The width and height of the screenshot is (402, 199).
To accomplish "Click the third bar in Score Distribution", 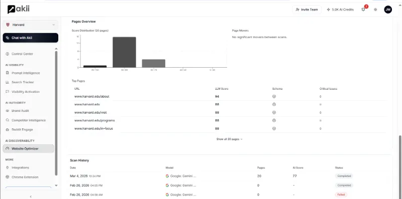I will [154, 64].
